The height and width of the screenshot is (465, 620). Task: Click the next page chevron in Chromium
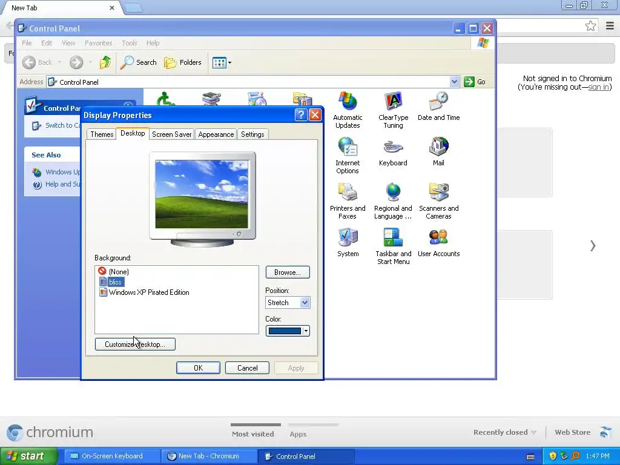click(x=593, y=246)
